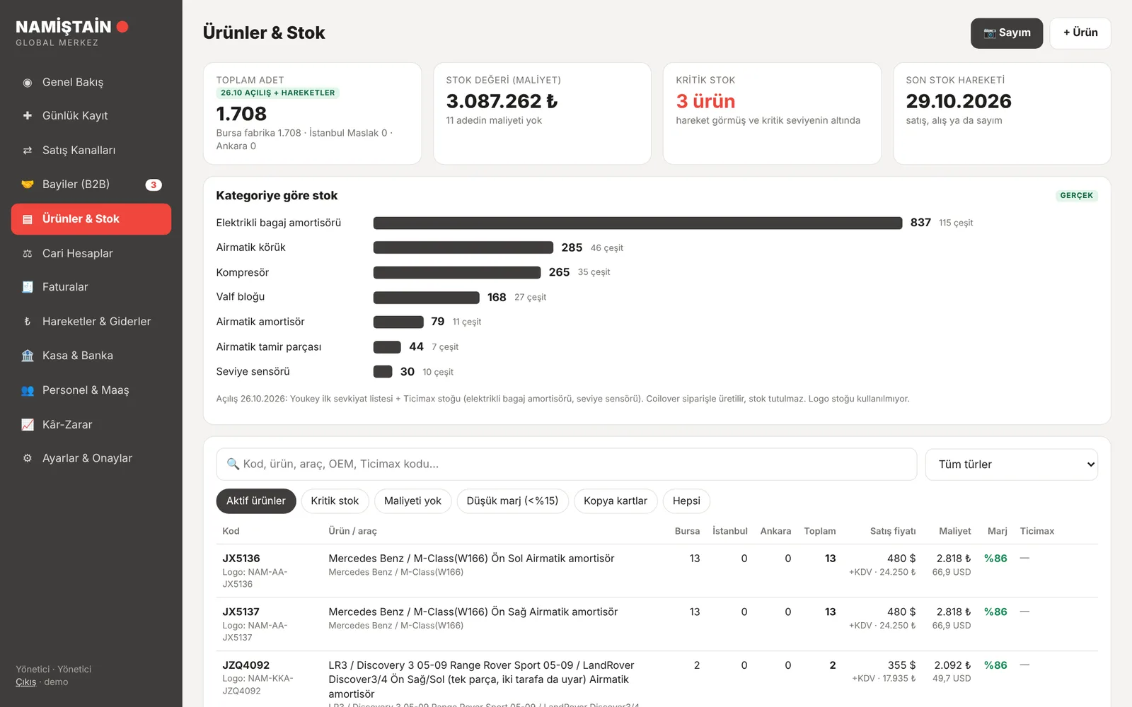Click the Günlük Kayıt plus icon
This screenshot has width=1132, height=707.
(x=28, y=115)
